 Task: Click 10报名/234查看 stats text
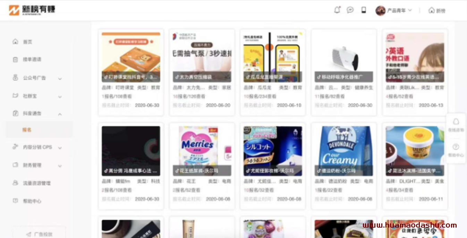tap(260, 96)
